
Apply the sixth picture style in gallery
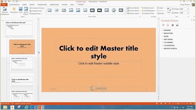[85, 10]
